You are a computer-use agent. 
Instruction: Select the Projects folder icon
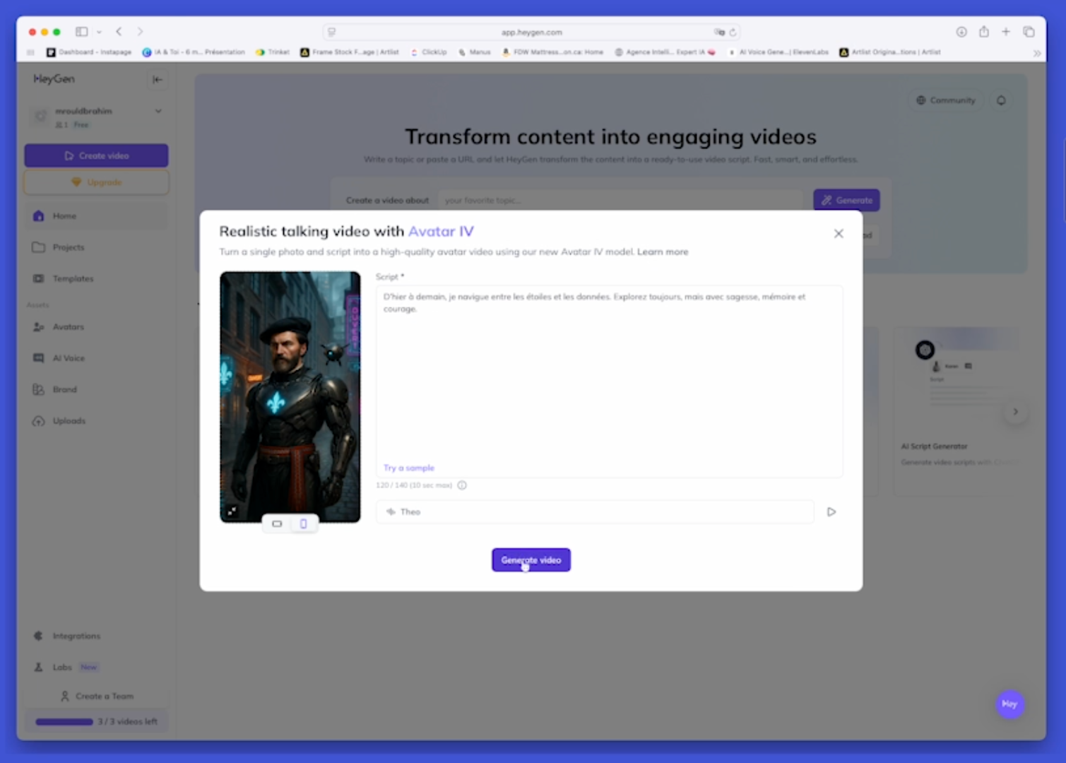pyautogui.click(x=68, y=247)
